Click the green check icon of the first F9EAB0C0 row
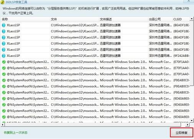Image resolution: width=194 pixels, height=139 pixels. (4, 80)
